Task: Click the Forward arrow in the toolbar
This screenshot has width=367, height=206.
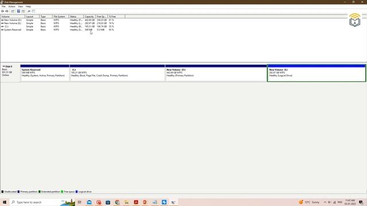Action: pyautogui.click(x=7, y=11)
